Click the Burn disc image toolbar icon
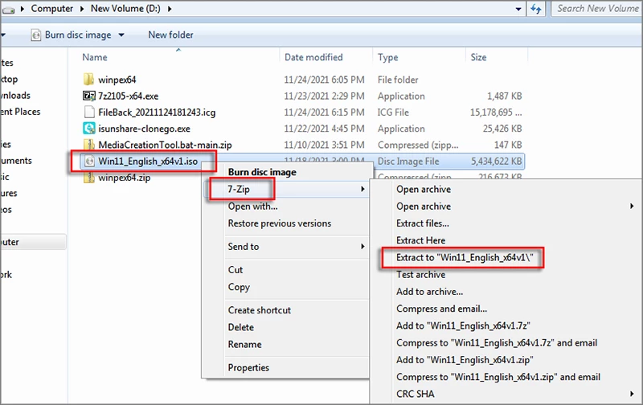 [36, 35]
